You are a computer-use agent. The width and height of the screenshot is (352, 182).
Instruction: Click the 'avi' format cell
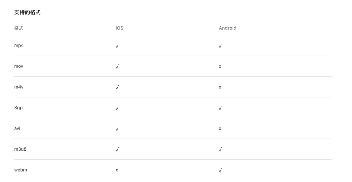[x=17, y=128]
